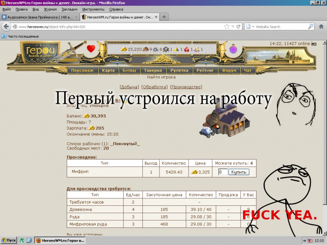This screenshot has height=245, width=327.
Task: Open the Рулетка menu
Action: click(x=179, y=70)
